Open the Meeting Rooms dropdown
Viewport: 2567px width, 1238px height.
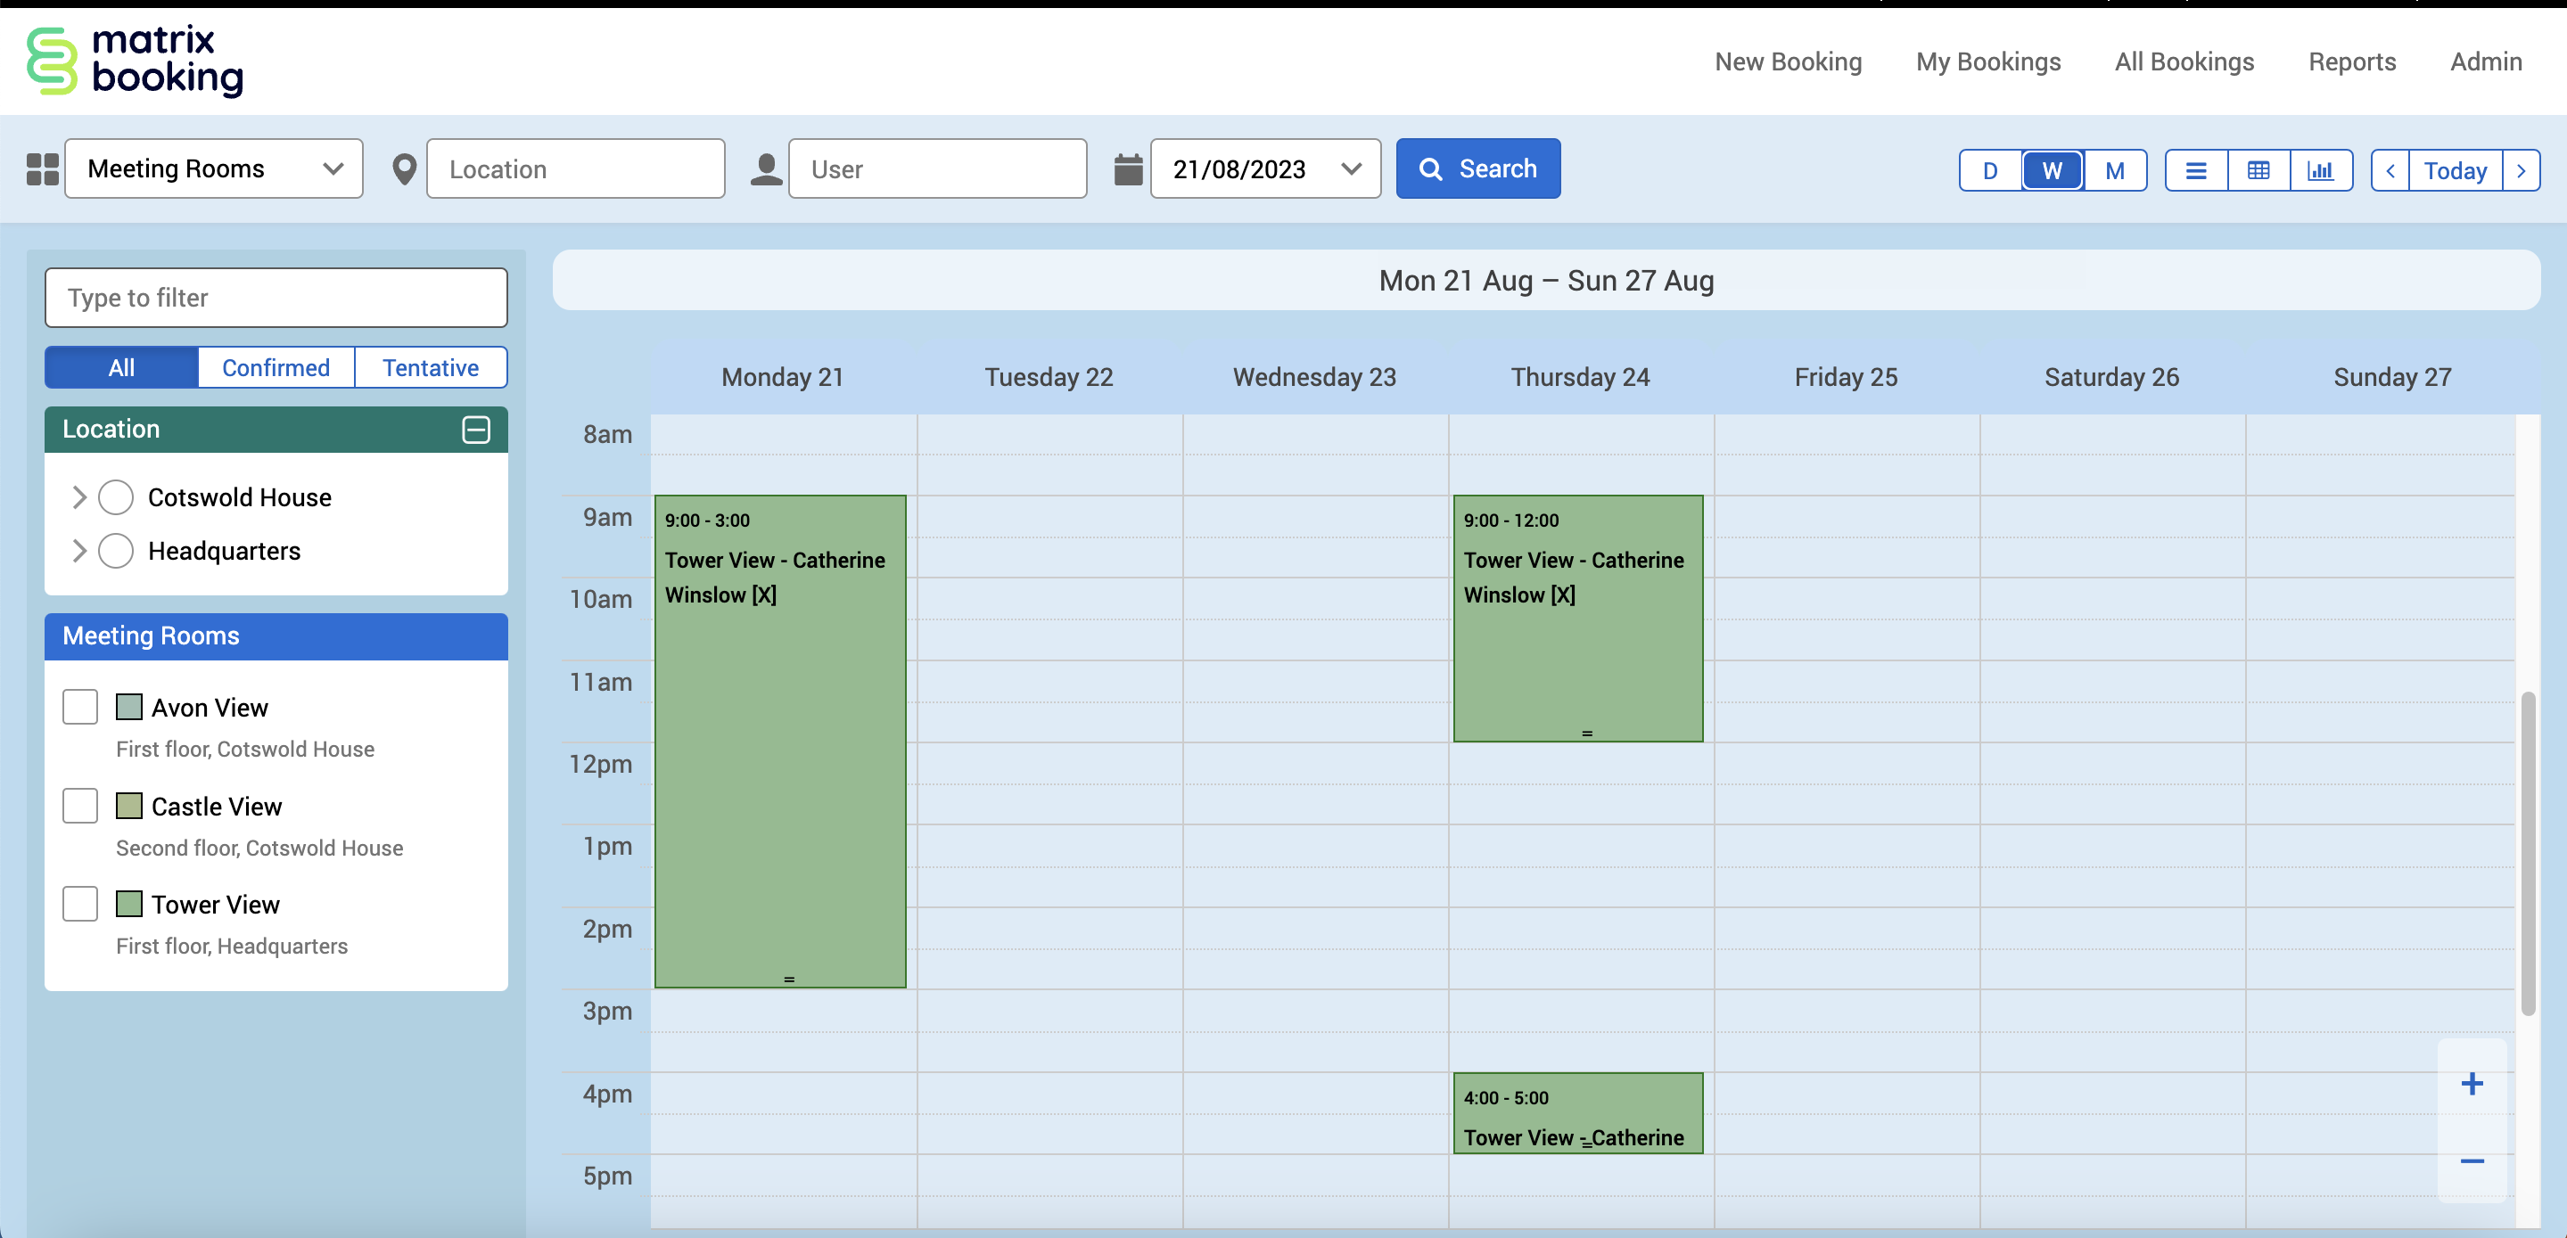(214, 168)
